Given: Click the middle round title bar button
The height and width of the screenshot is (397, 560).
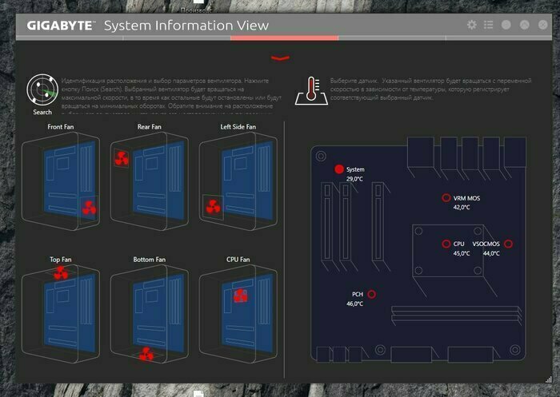Looking at the screenshot, I should [x=524, y=25].
